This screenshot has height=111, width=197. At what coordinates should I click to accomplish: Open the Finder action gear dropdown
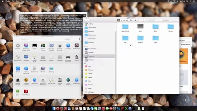[x=136, y=20]
